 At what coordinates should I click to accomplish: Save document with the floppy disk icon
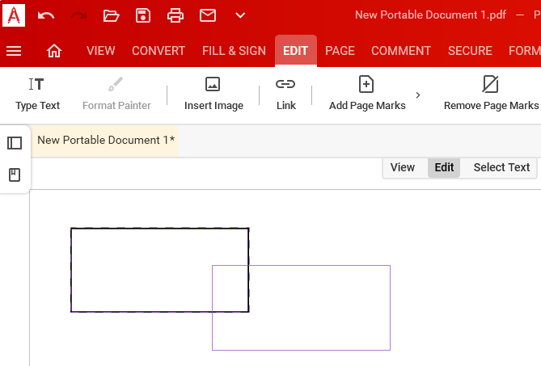(143, 15)
